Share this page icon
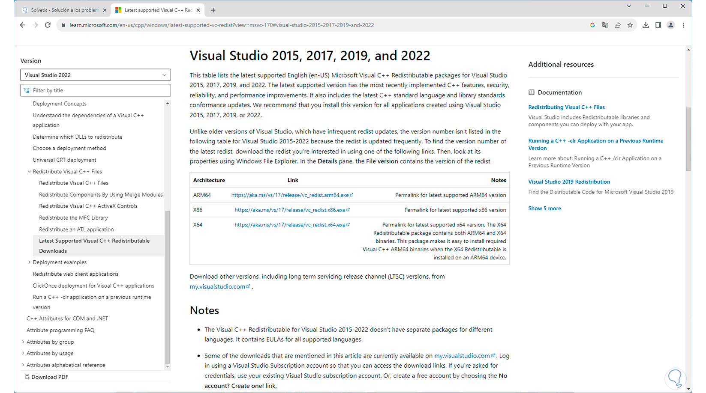The width and height of the screenshot is (706, 393). point(617,25)
